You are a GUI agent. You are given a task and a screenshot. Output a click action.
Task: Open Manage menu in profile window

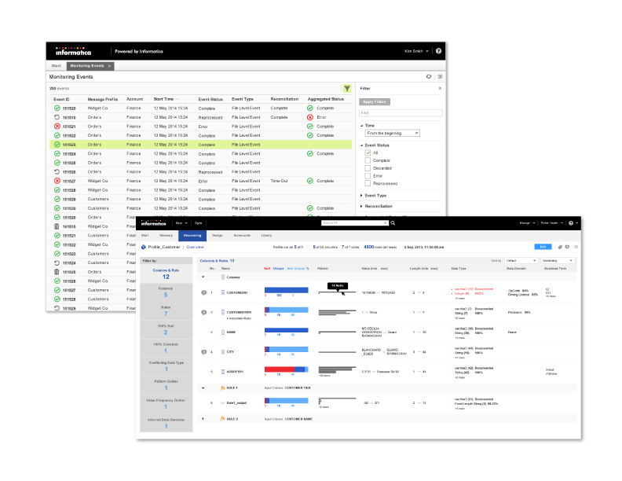(x=527, y=223)
